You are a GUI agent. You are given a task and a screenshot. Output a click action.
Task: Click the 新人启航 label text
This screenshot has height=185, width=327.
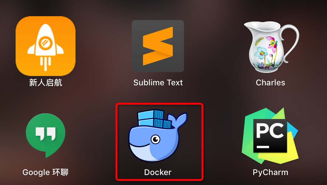[x=46, y=83]
